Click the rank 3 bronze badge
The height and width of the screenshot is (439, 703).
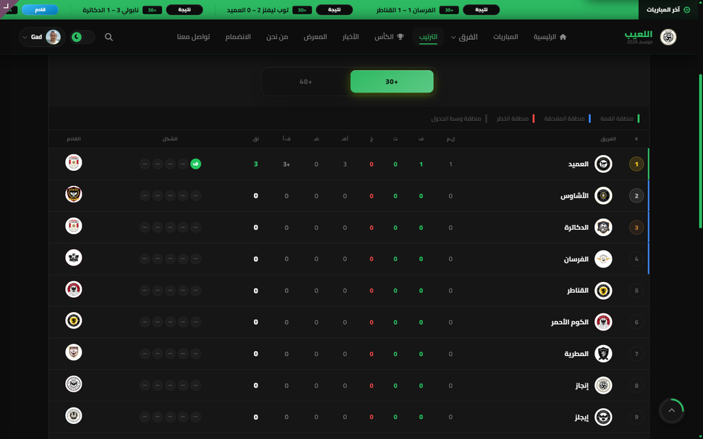tap(636, 228)
